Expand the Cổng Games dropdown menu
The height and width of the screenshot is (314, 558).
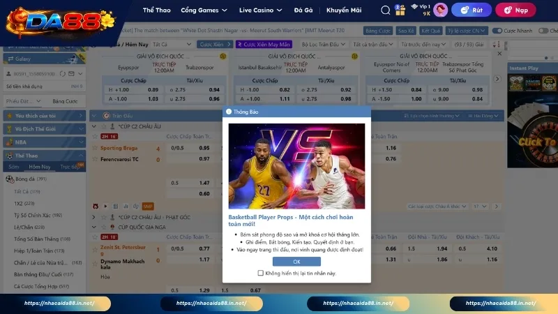[x=204, y=10]
